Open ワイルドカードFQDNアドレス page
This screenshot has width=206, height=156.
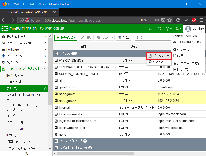[x=24, y=97]
